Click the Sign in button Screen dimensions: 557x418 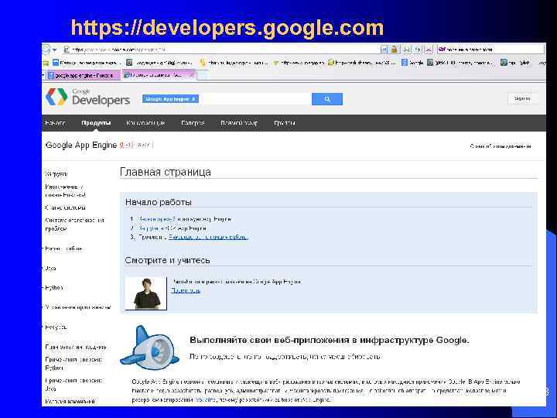(522, 98)
